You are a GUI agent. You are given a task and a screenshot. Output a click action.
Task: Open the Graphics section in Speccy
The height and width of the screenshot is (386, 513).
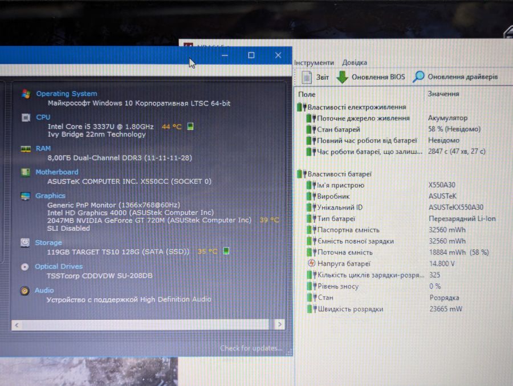(x=50, y=196)
